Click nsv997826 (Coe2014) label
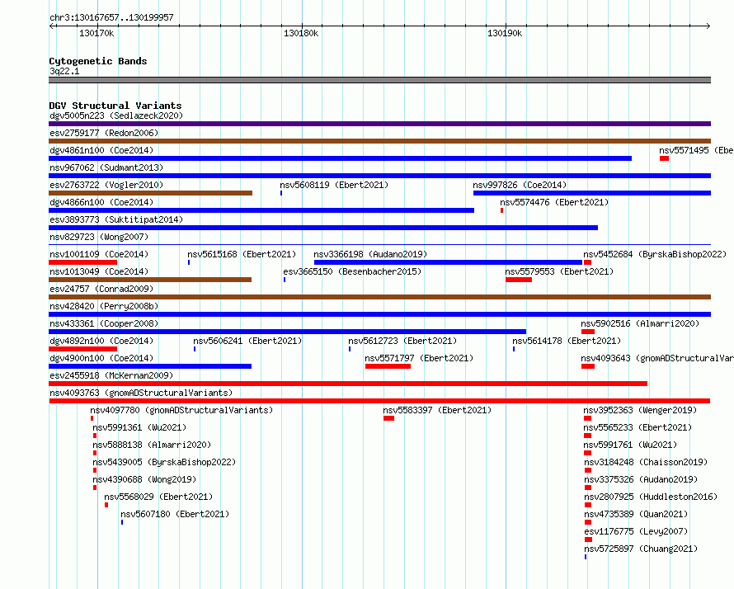The width and height of the screenshot is (734, 589). click(x=520, y=185)
